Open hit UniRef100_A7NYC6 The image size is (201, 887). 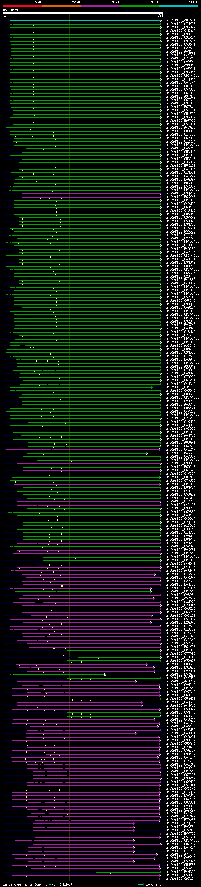(180, 24)
